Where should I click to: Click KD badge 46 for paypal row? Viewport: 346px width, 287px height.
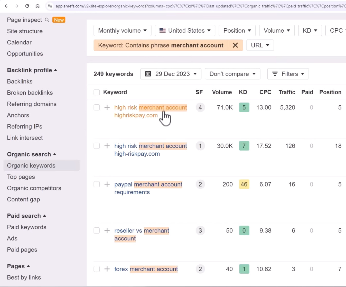(244, 184)
